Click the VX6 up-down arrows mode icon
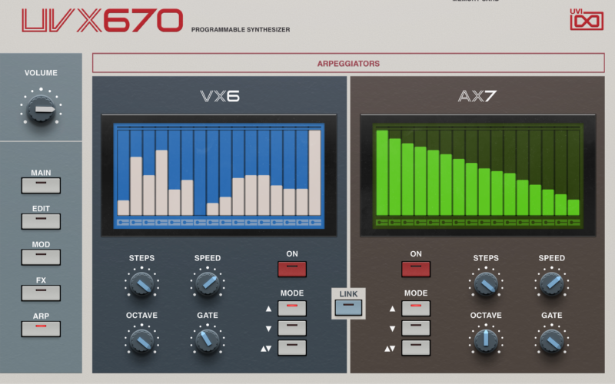Screen dimensions: 615x384 click(x=266, y=349)
